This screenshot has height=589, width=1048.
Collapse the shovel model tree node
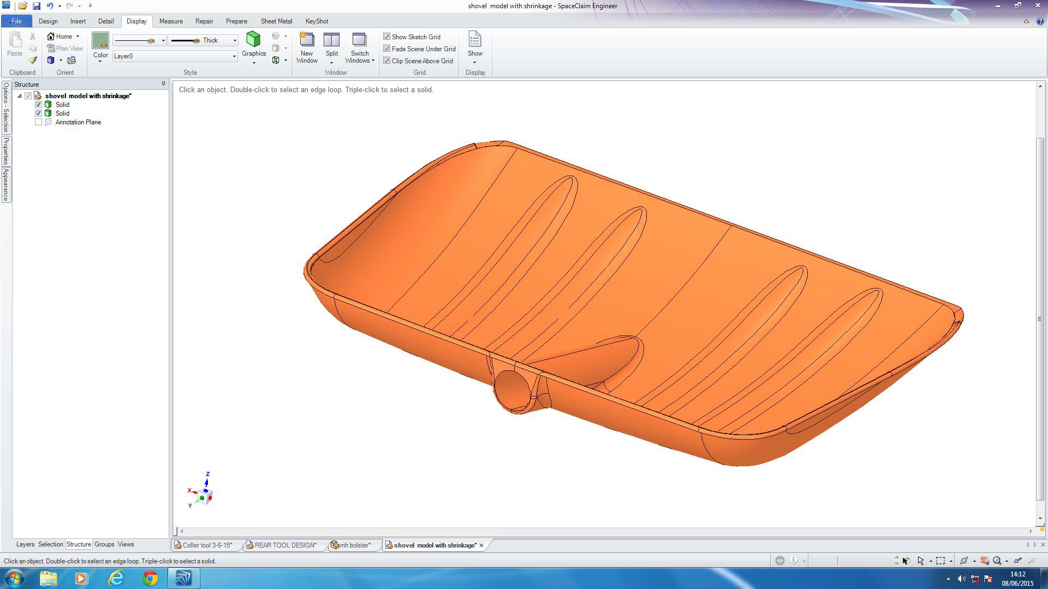click(20, 96)
